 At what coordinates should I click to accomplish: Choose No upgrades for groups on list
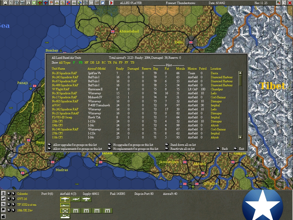tap(133, 145)
